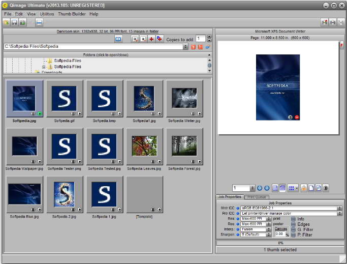Open the poster resolution Max-600 PPI dropdown

pyautogui.click(x=269, y=224)
